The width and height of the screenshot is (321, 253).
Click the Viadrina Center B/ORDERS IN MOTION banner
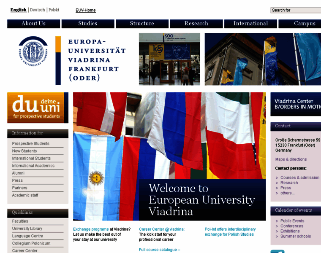[296, 104]
